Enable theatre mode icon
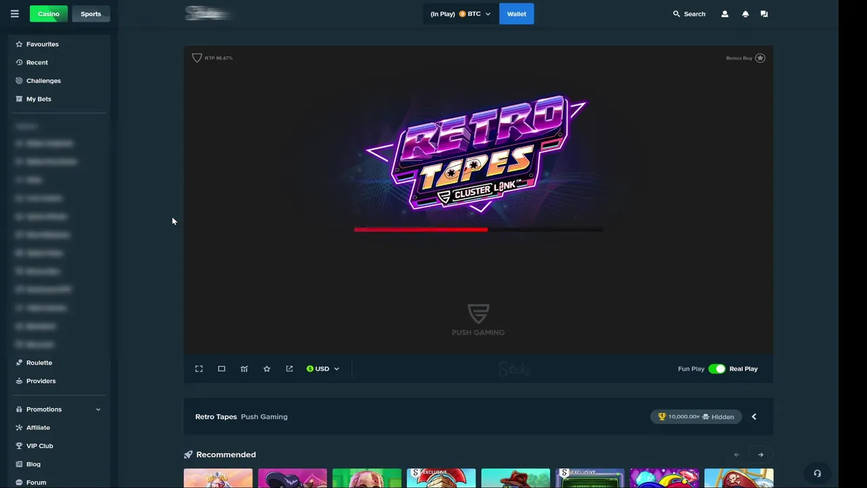Viewport: 867px width, 488px height. pos(221,369)
